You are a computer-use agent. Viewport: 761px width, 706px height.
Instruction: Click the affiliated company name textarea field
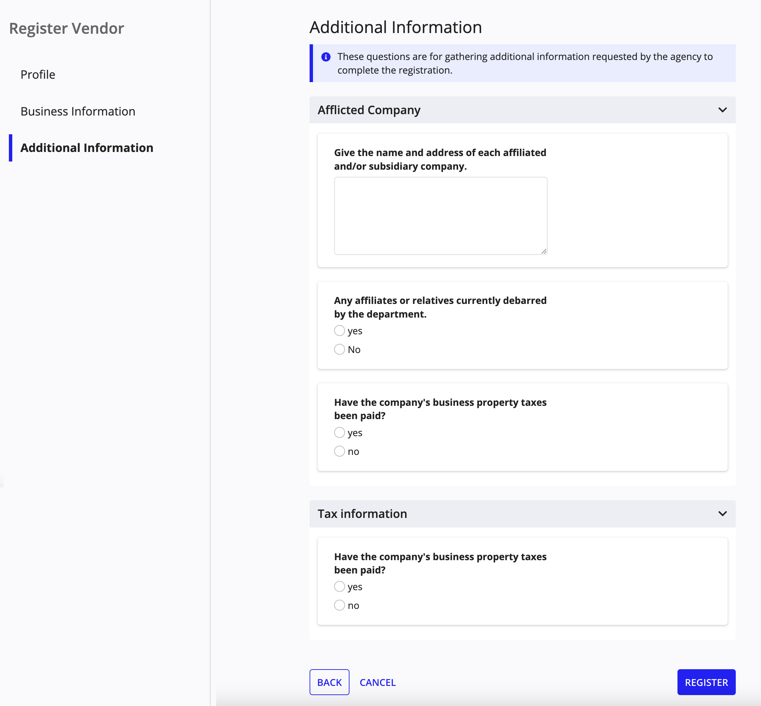[441, 215]
